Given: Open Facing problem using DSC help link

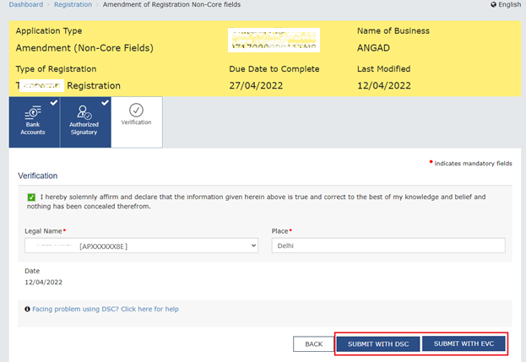Looking at the screenshot, I should [x=106, y=309].
